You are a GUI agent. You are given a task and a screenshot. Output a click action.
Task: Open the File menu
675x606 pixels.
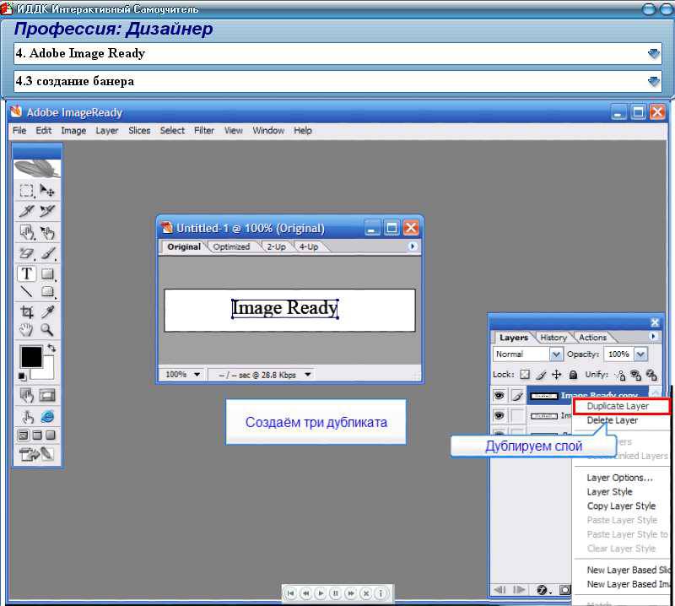19,131
